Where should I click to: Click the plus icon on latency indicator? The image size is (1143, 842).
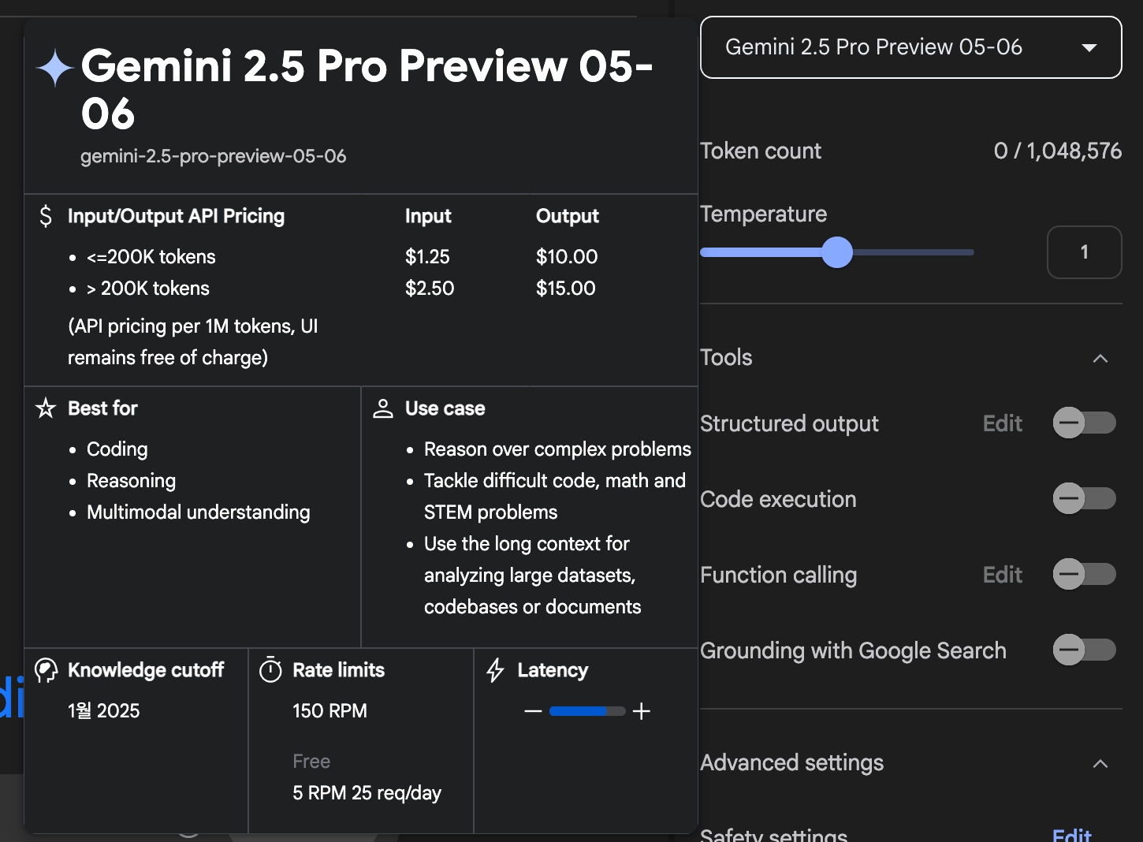(x=642, y=711)
